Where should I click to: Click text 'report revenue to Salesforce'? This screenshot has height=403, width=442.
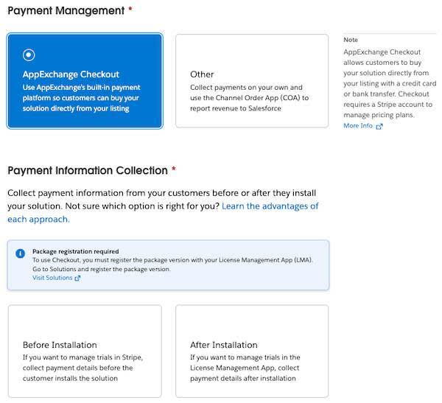coord(236,108)
